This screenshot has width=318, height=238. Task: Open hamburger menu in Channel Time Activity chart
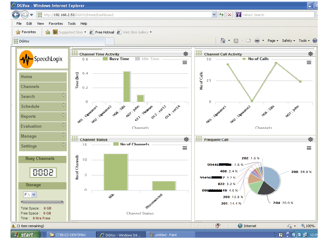coord(185,63)
